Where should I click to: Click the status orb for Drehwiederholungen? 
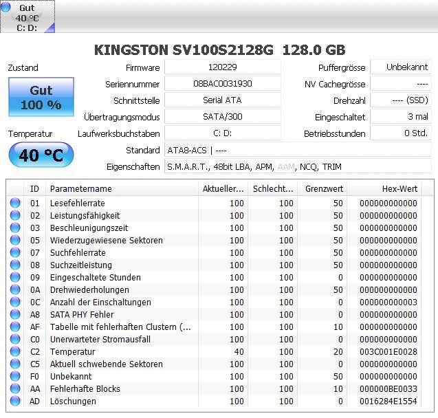pos(15,289)
